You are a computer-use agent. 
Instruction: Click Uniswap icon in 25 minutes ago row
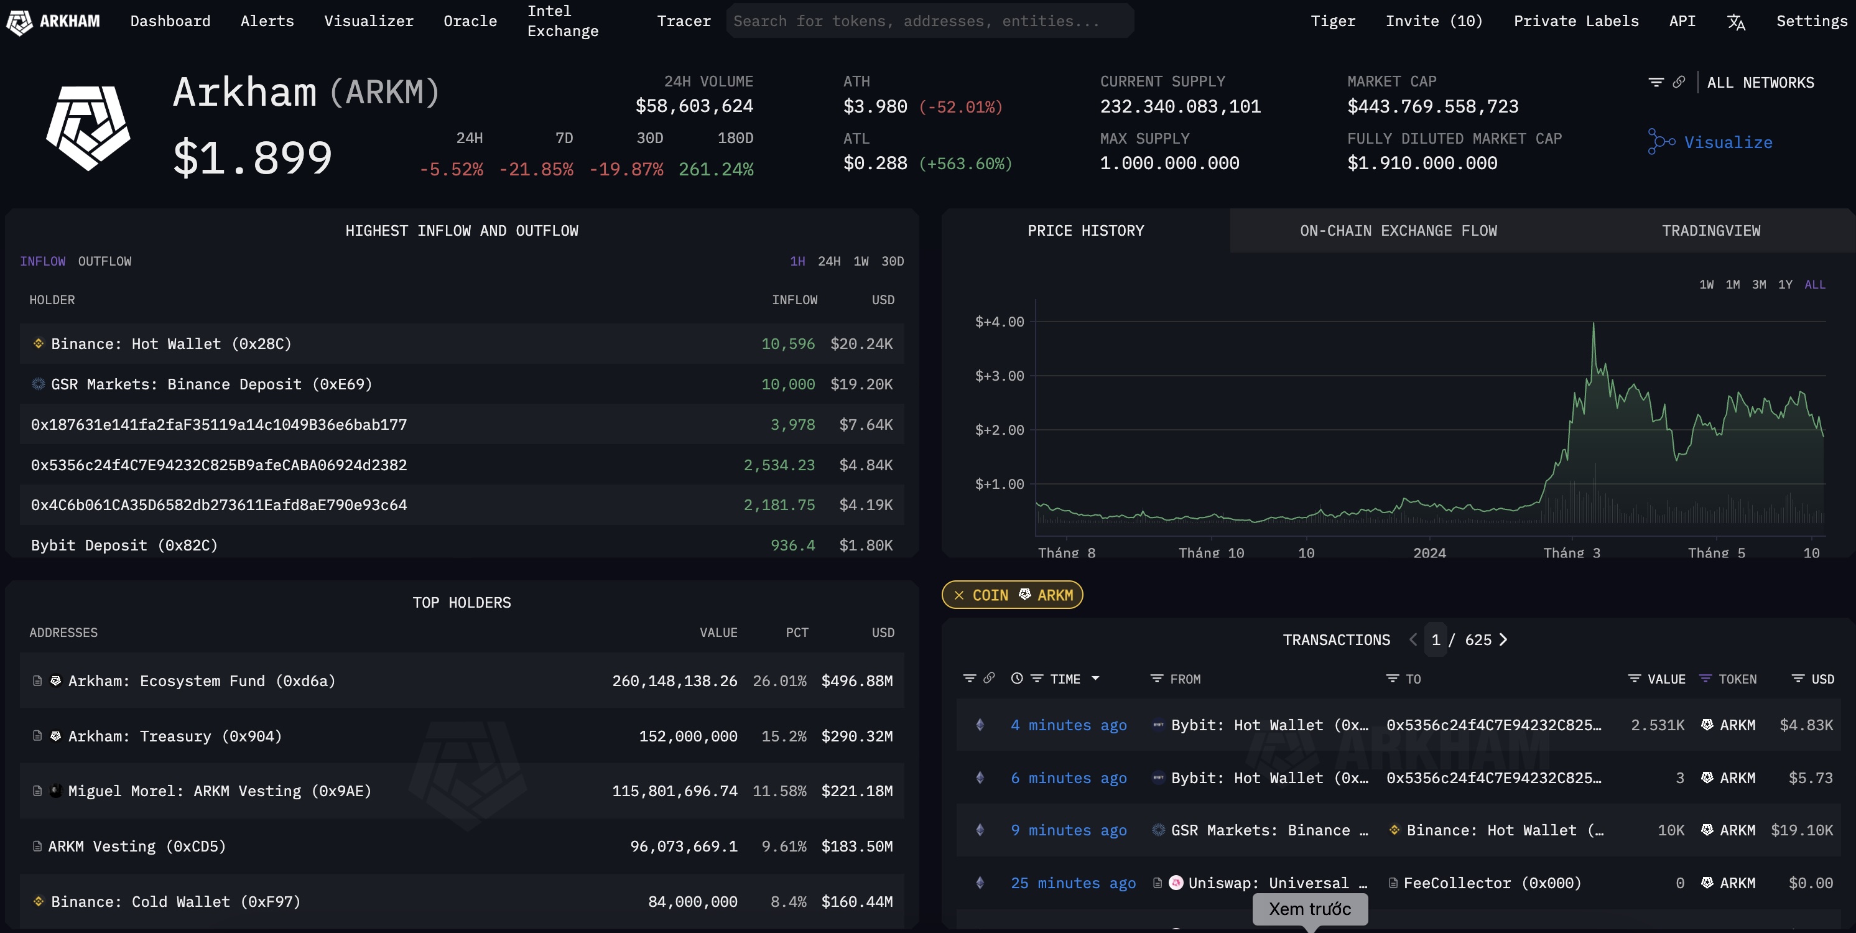(x=1176, y=883)
